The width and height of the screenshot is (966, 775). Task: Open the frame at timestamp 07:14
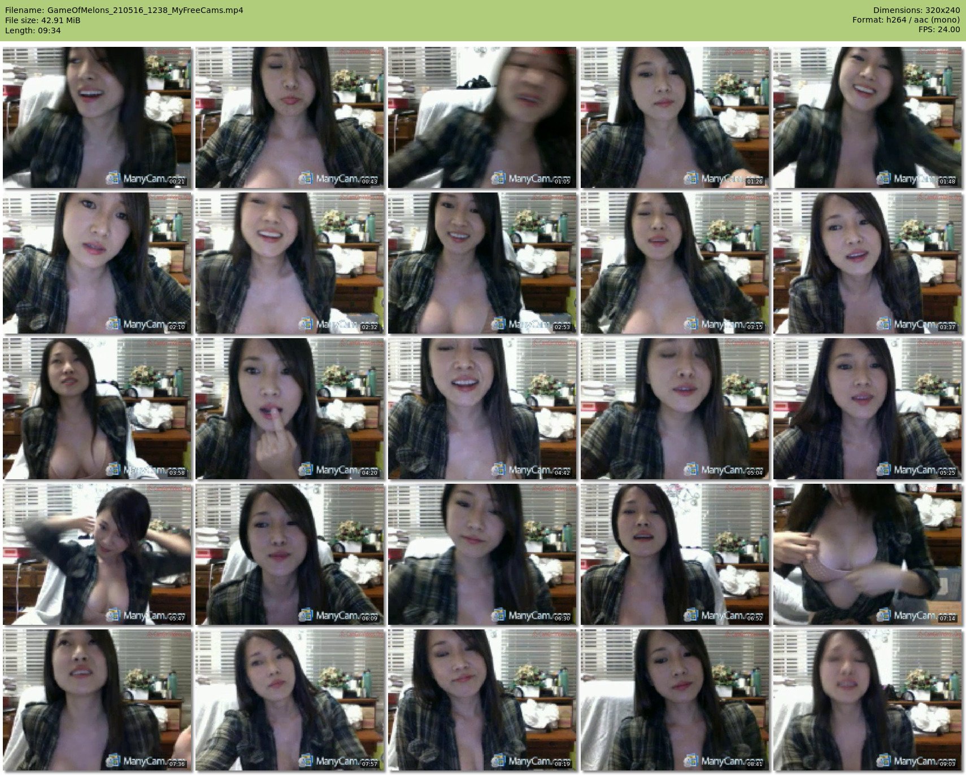(868, 554)
